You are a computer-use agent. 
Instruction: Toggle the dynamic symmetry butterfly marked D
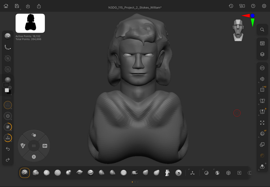click(262, 112)
